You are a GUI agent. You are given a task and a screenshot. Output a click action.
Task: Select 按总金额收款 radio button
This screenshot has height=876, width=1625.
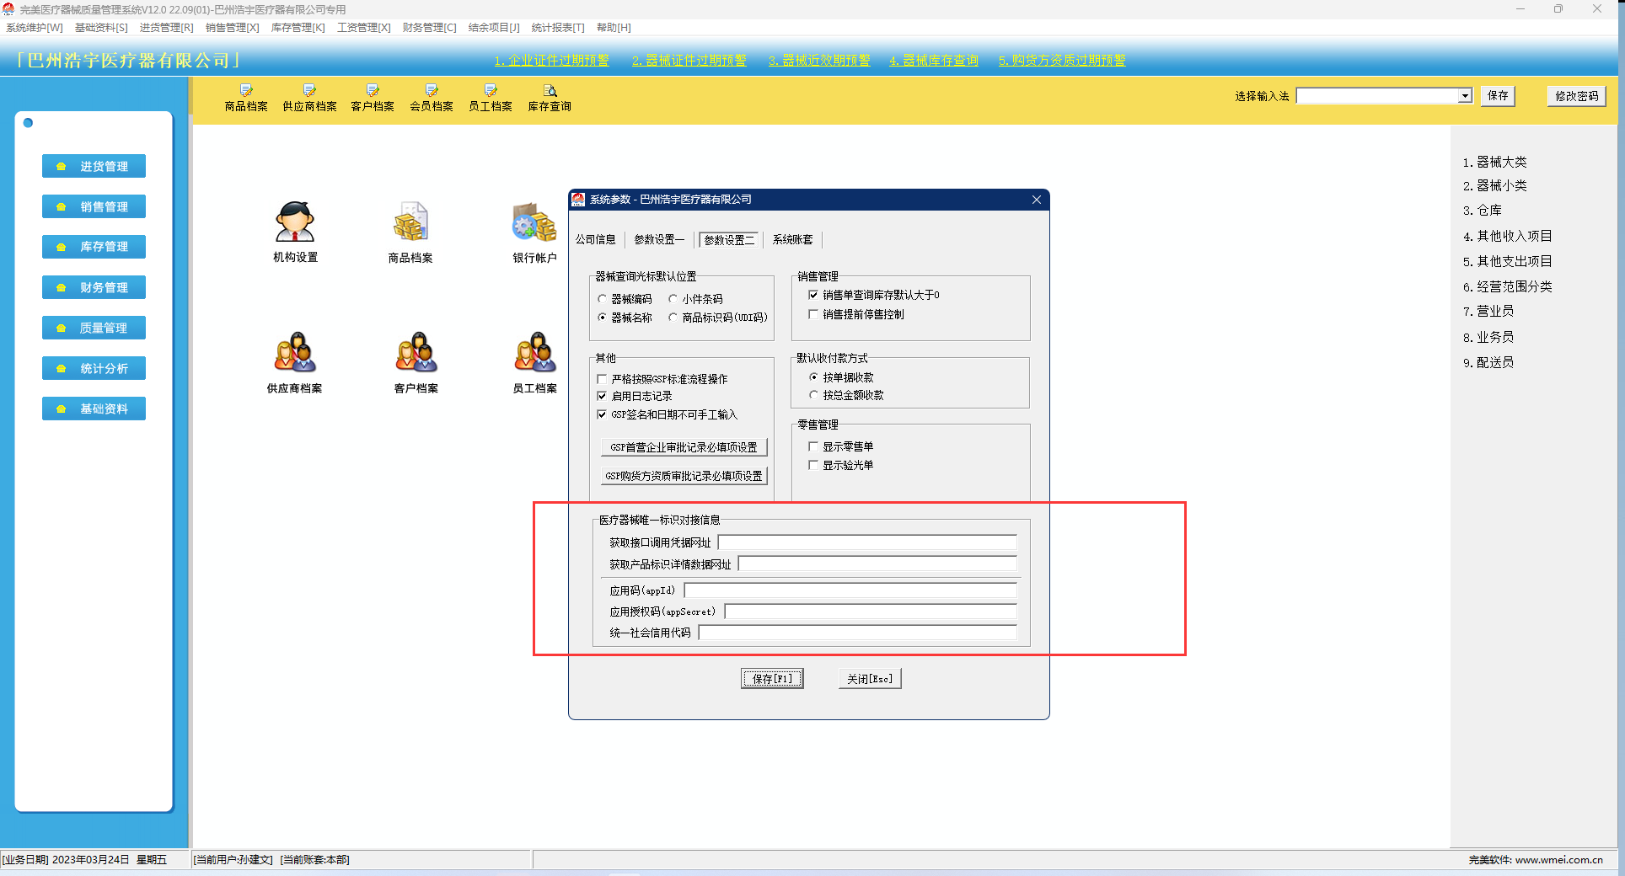pyautogui.click(x=813, y=395)
